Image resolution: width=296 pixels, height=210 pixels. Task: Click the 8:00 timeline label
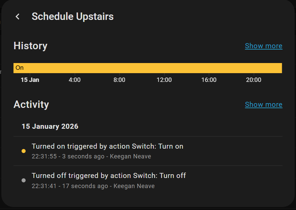[x=119, y=80]
